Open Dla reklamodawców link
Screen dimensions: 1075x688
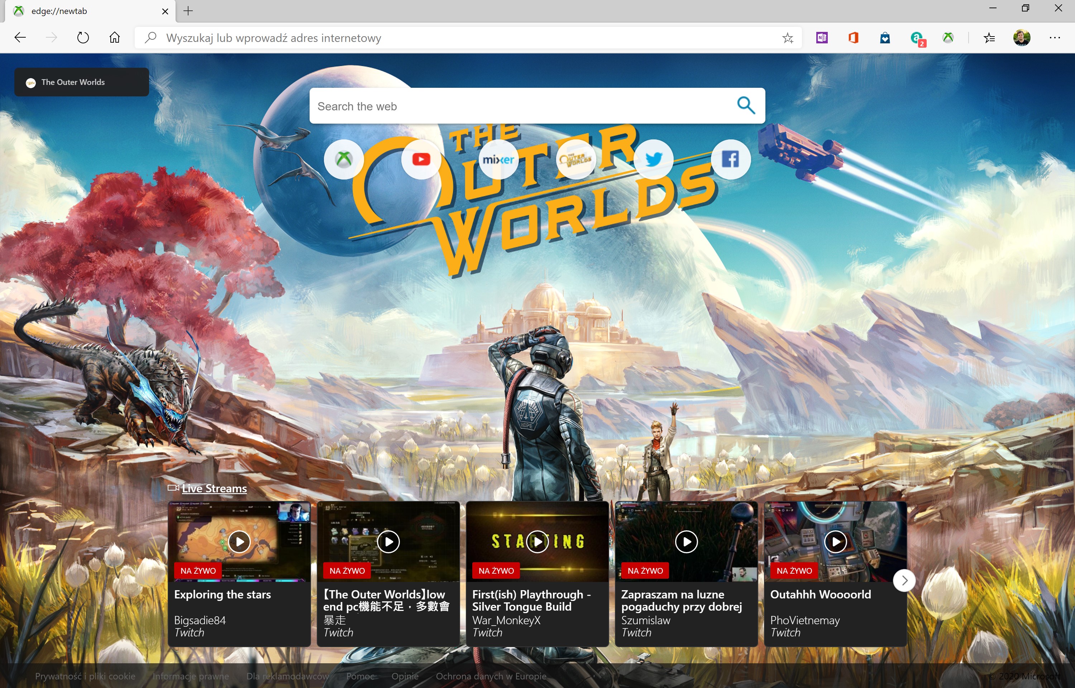tap(288, 676)
